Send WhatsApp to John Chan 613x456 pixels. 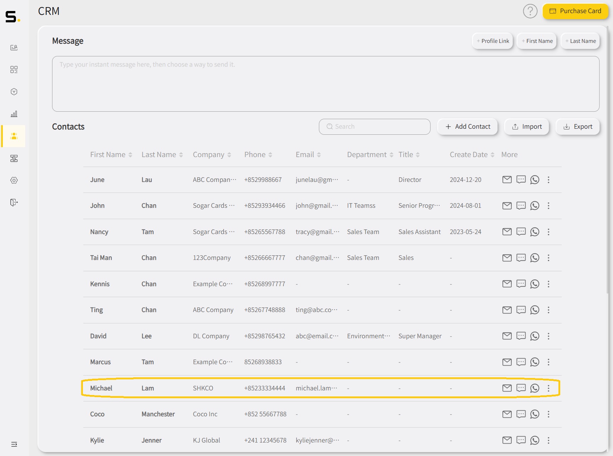535,206
